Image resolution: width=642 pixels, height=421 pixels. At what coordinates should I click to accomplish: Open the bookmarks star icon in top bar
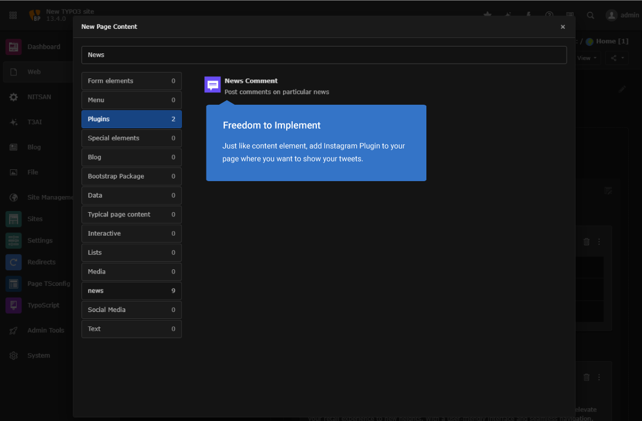[x=487, y=15]
